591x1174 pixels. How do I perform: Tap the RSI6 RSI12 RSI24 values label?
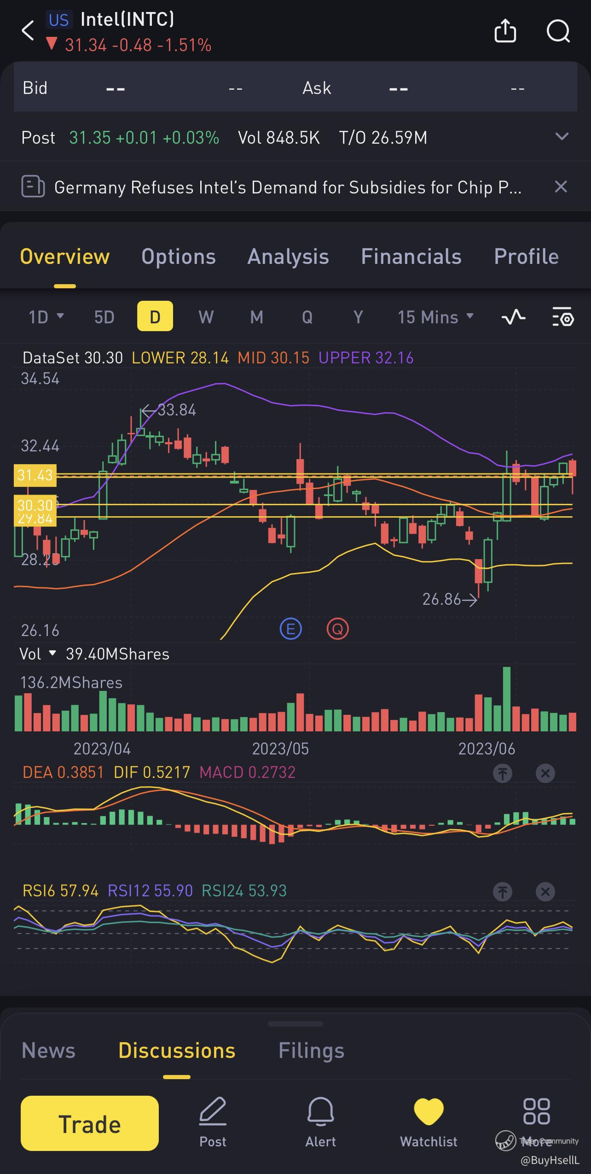[x=155, y=891]
